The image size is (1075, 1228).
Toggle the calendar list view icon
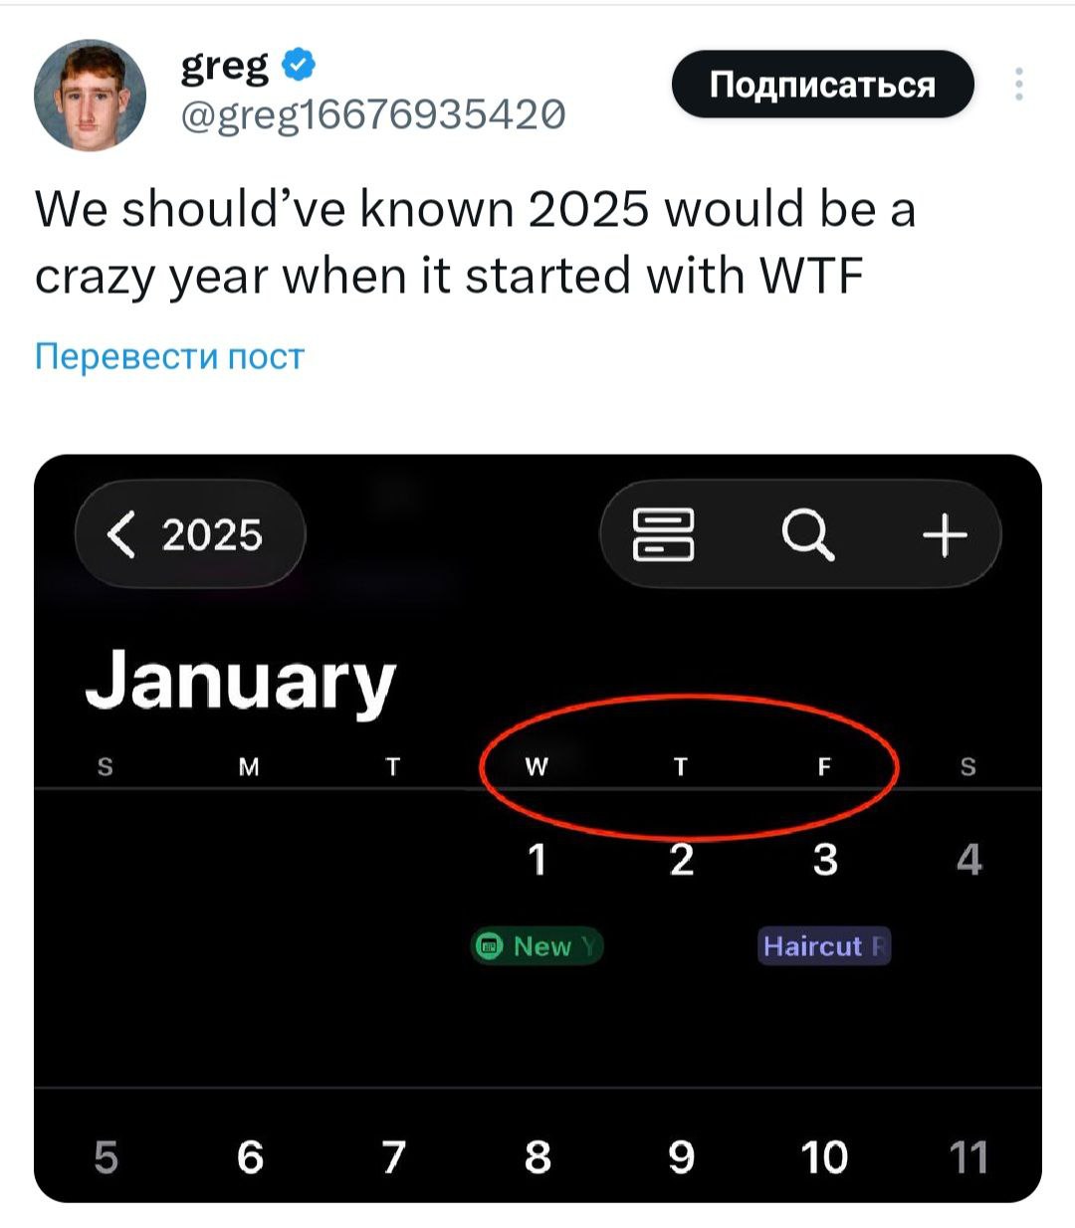pos(664,534)
